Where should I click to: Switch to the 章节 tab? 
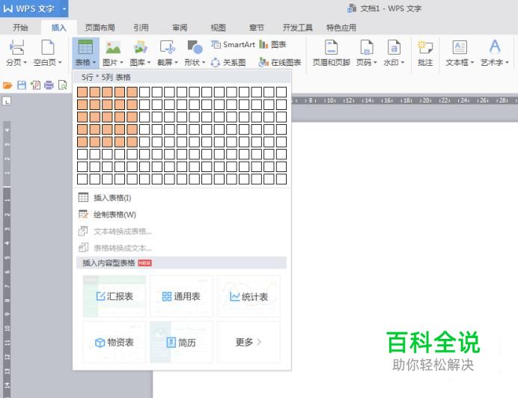[x=257, y=28]
